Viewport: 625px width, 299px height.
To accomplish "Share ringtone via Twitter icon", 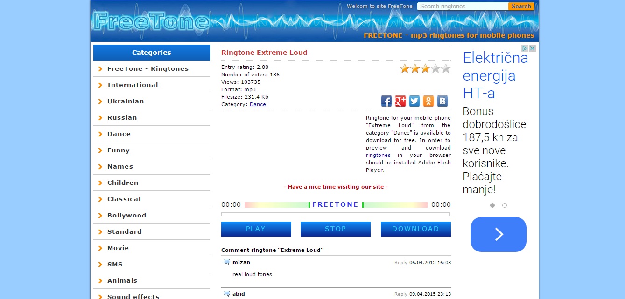I will 414,101.
